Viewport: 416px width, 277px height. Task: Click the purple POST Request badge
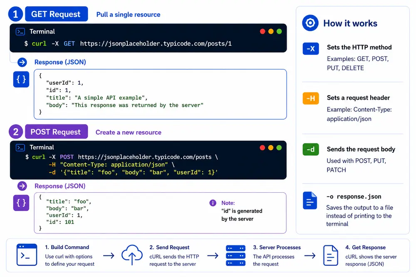pos(57,132)
